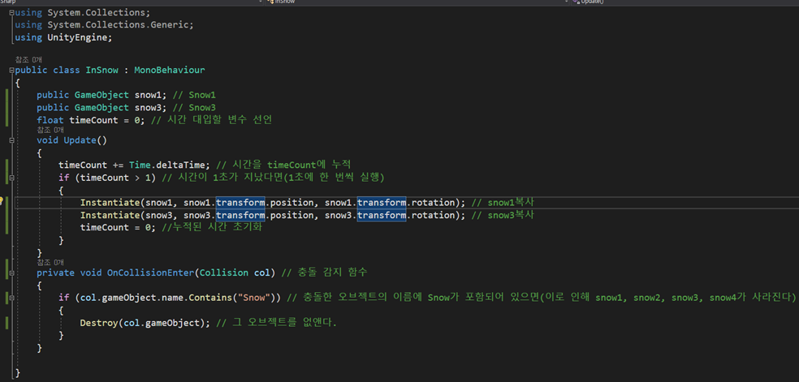Click InSnow in the class declaration
This screenshot has width=799, height=382.
[x=102, y=70]
